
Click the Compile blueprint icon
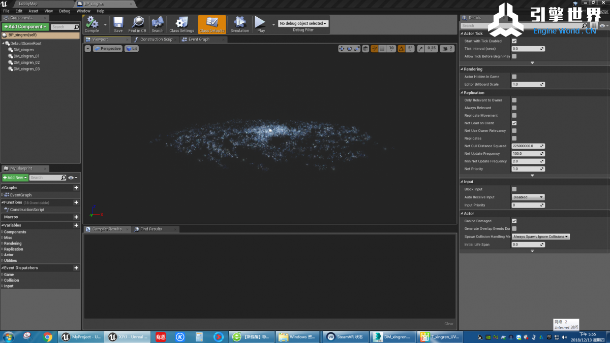[92, 23]
